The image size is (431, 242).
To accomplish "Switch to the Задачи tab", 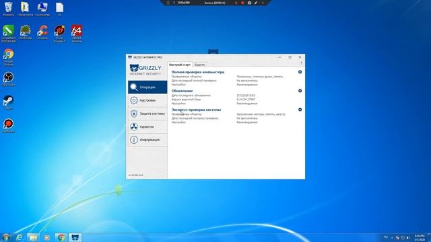I will (x=199, y=65).
